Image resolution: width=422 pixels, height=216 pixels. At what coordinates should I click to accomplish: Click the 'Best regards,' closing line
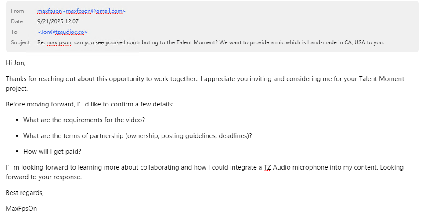click(x=25, y=193)
